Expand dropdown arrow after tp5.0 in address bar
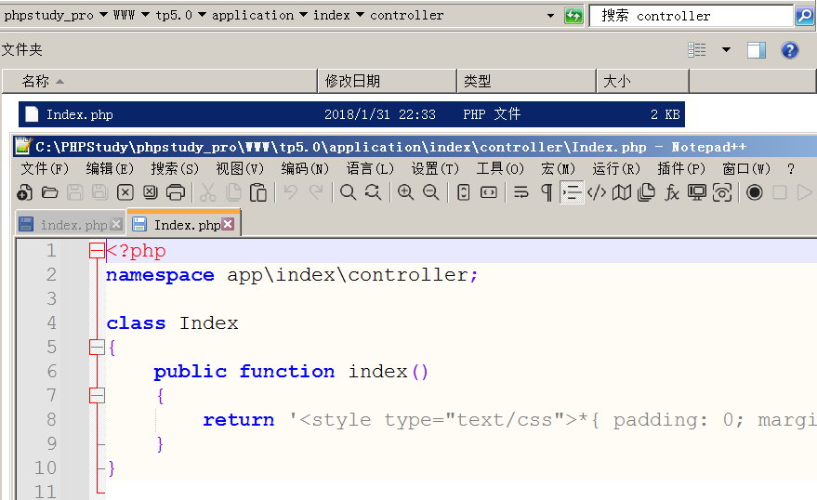817x500 pixels. click(203, 15)
